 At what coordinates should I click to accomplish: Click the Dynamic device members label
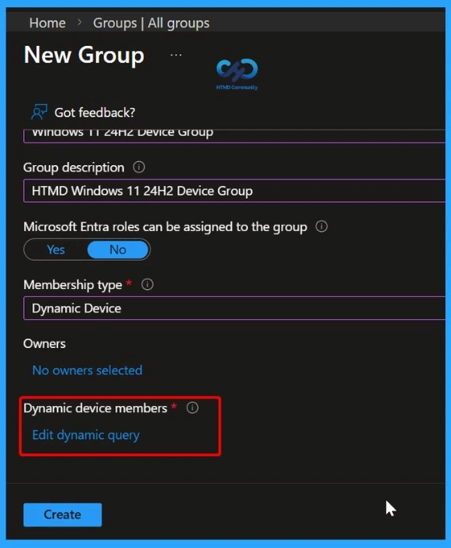click(x=95, y=408)
